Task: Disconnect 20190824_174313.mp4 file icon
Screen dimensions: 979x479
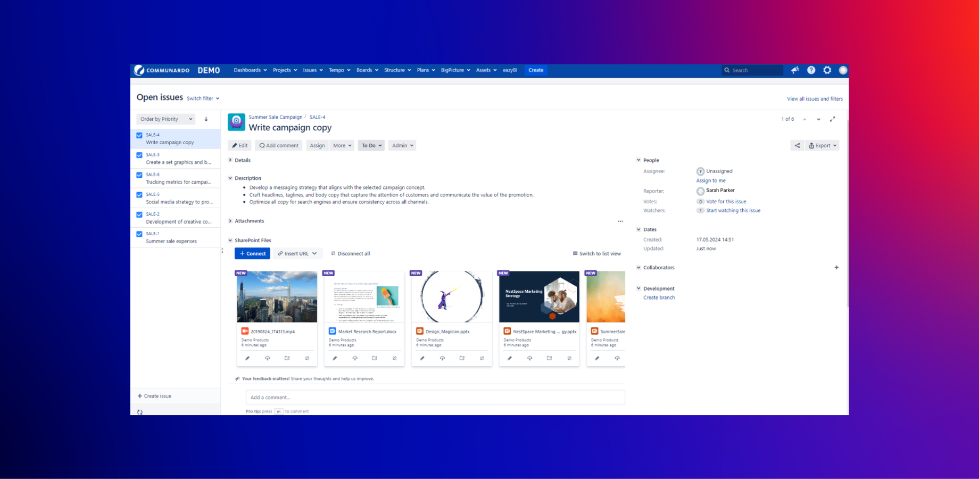Action: pos(307,358)
